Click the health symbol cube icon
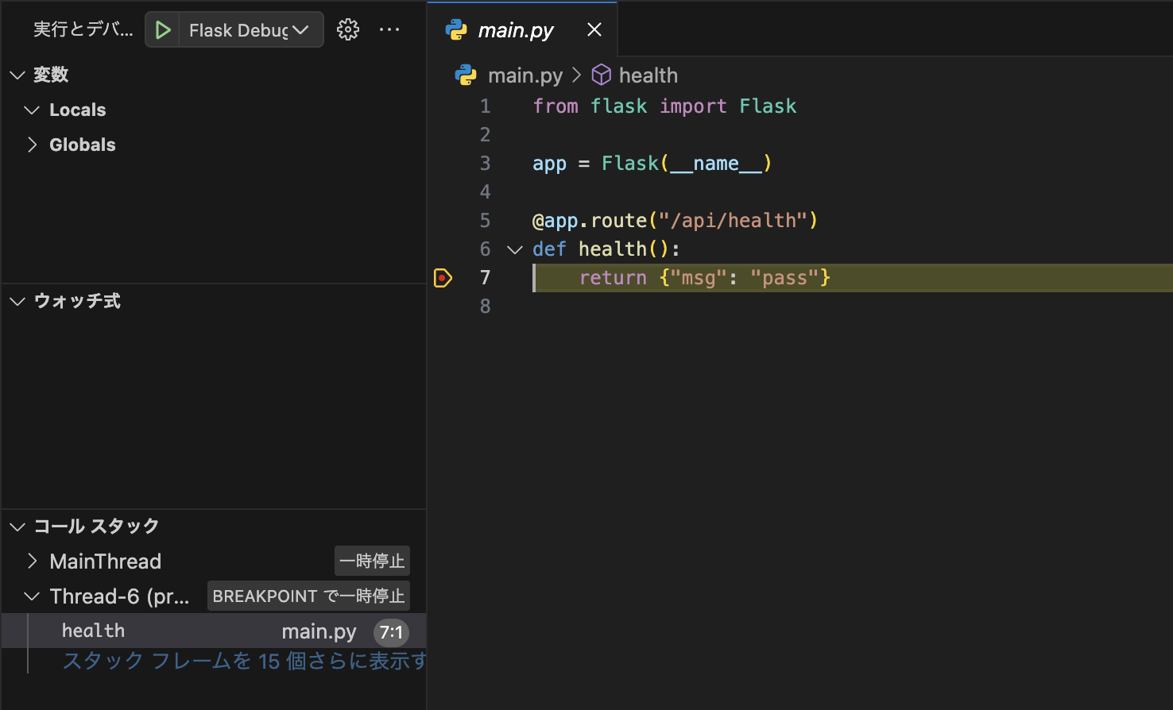The height and width of the screenshot is (710, 1173). tap(602, 75)
